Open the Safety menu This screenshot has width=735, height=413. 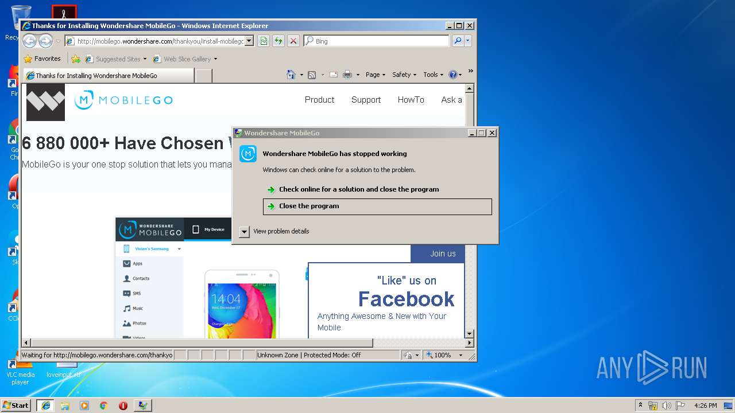coord(404,75)
